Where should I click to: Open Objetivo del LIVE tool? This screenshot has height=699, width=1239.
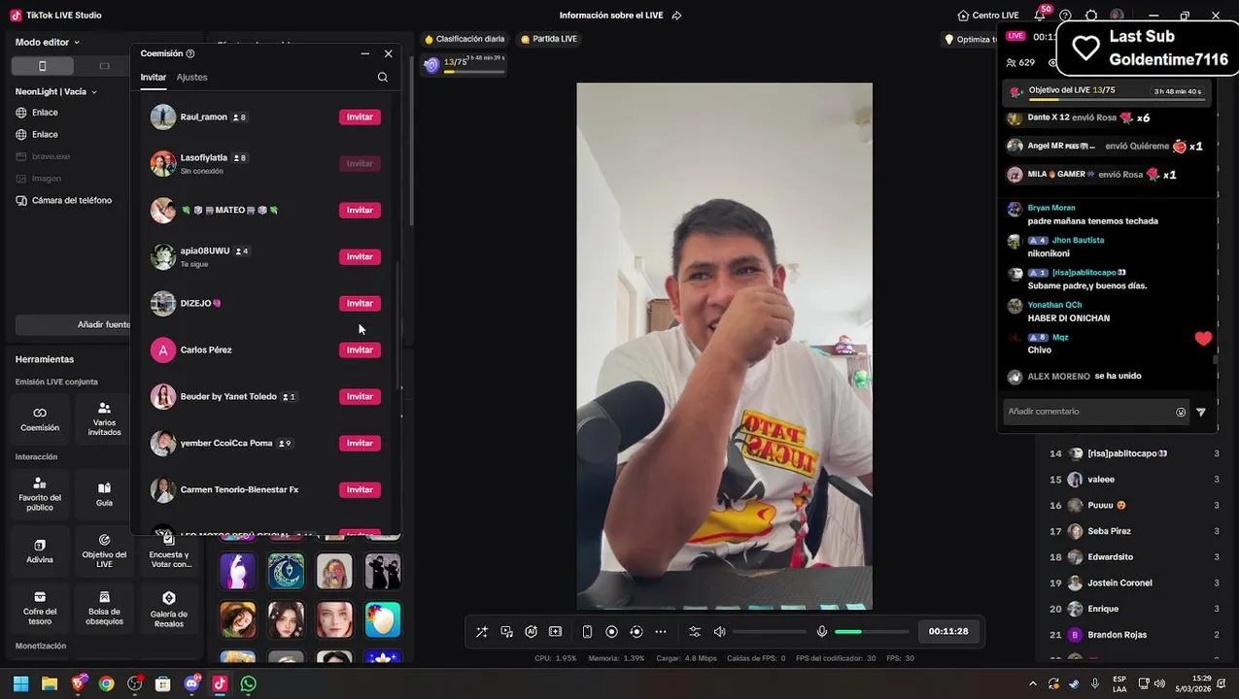104,550
